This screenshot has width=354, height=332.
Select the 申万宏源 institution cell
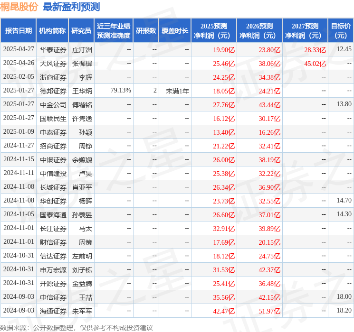(53, 269)
